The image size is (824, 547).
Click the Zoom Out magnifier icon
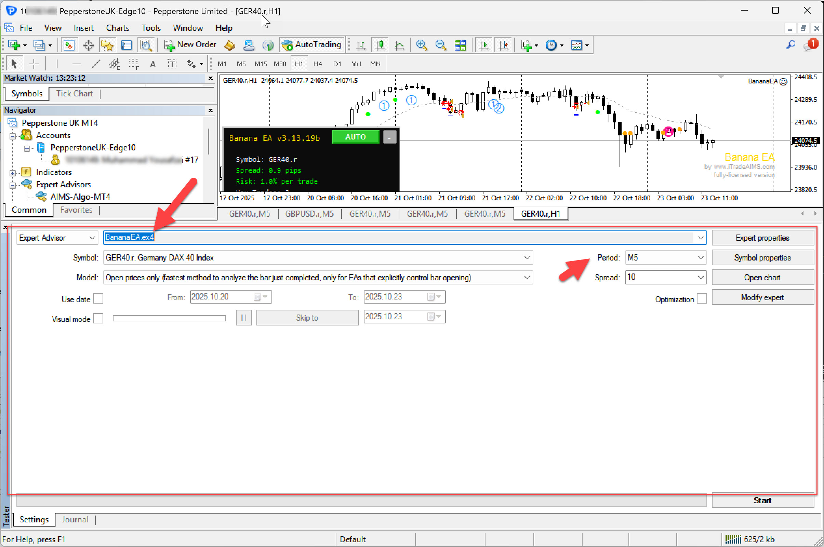[441, 45]
